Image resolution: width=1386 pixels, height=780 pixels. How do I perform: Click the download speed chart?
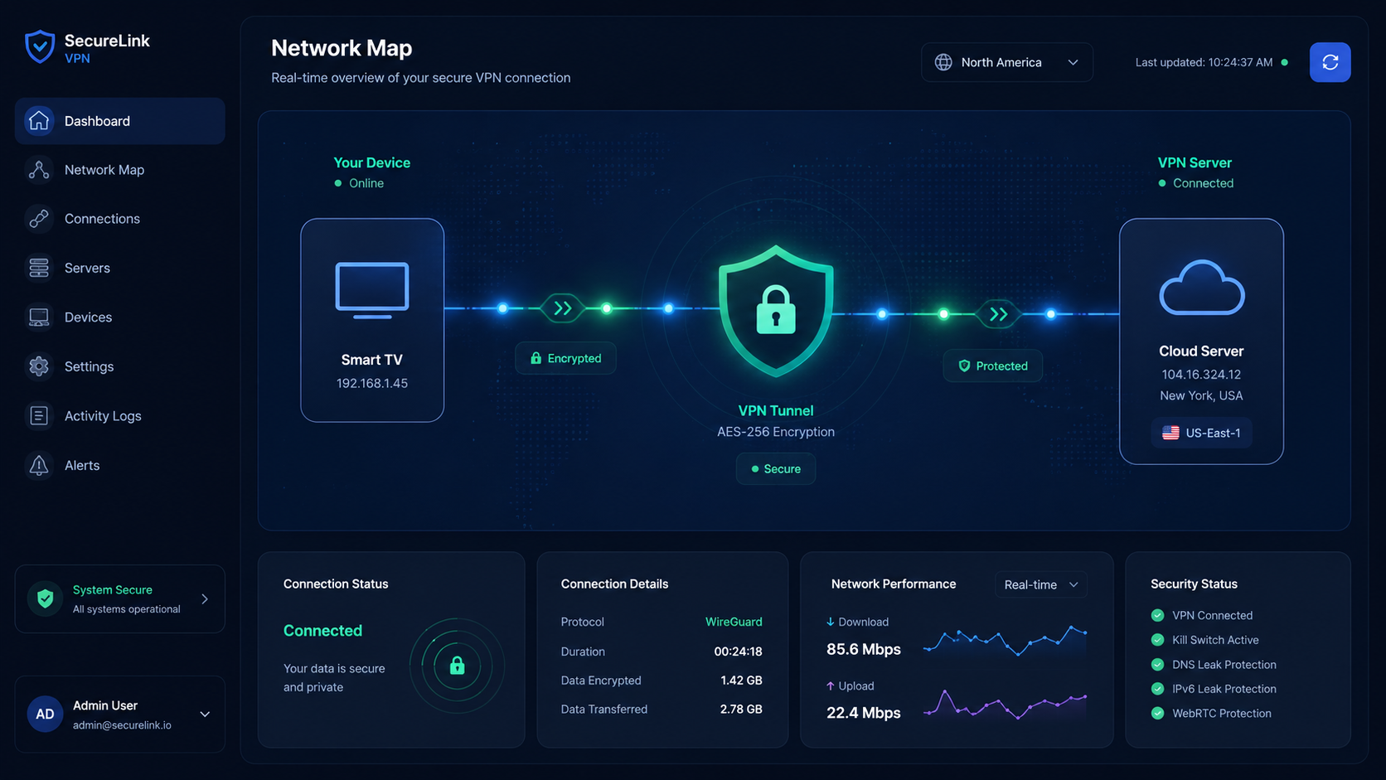(x=1005, y=642)
